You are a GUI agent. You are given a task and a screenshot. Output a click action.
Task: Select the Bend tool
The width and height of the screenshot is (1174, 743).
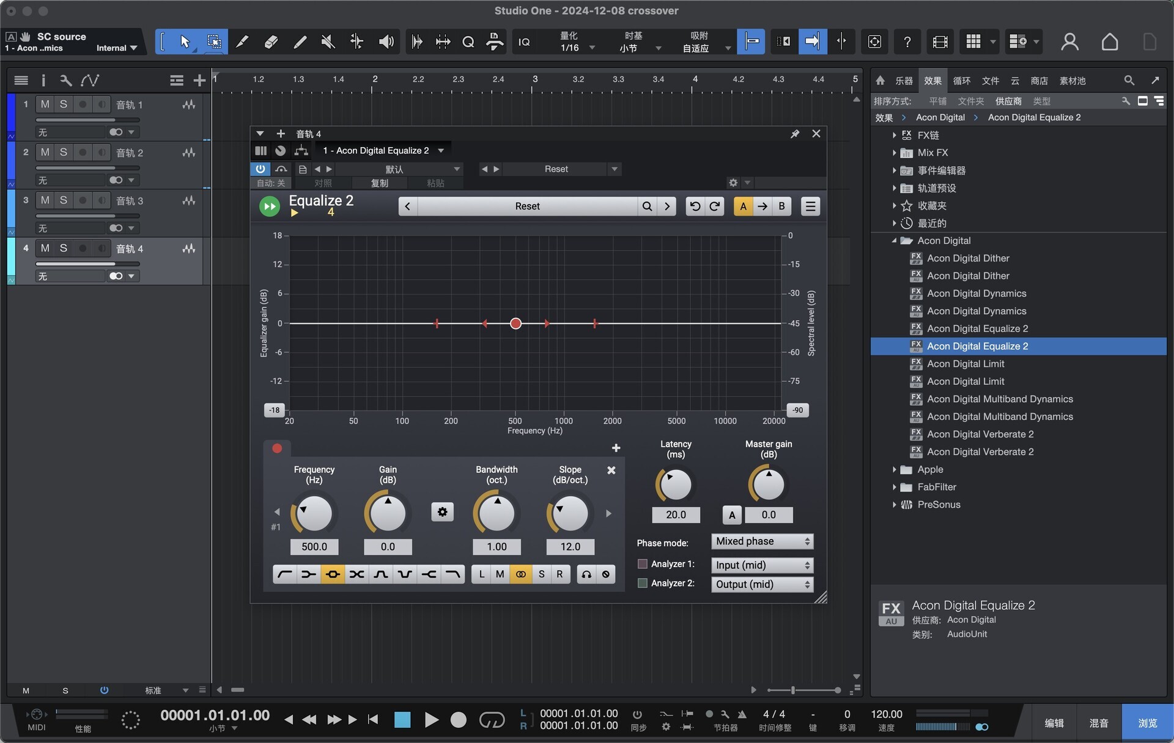(x=356, y=42)
